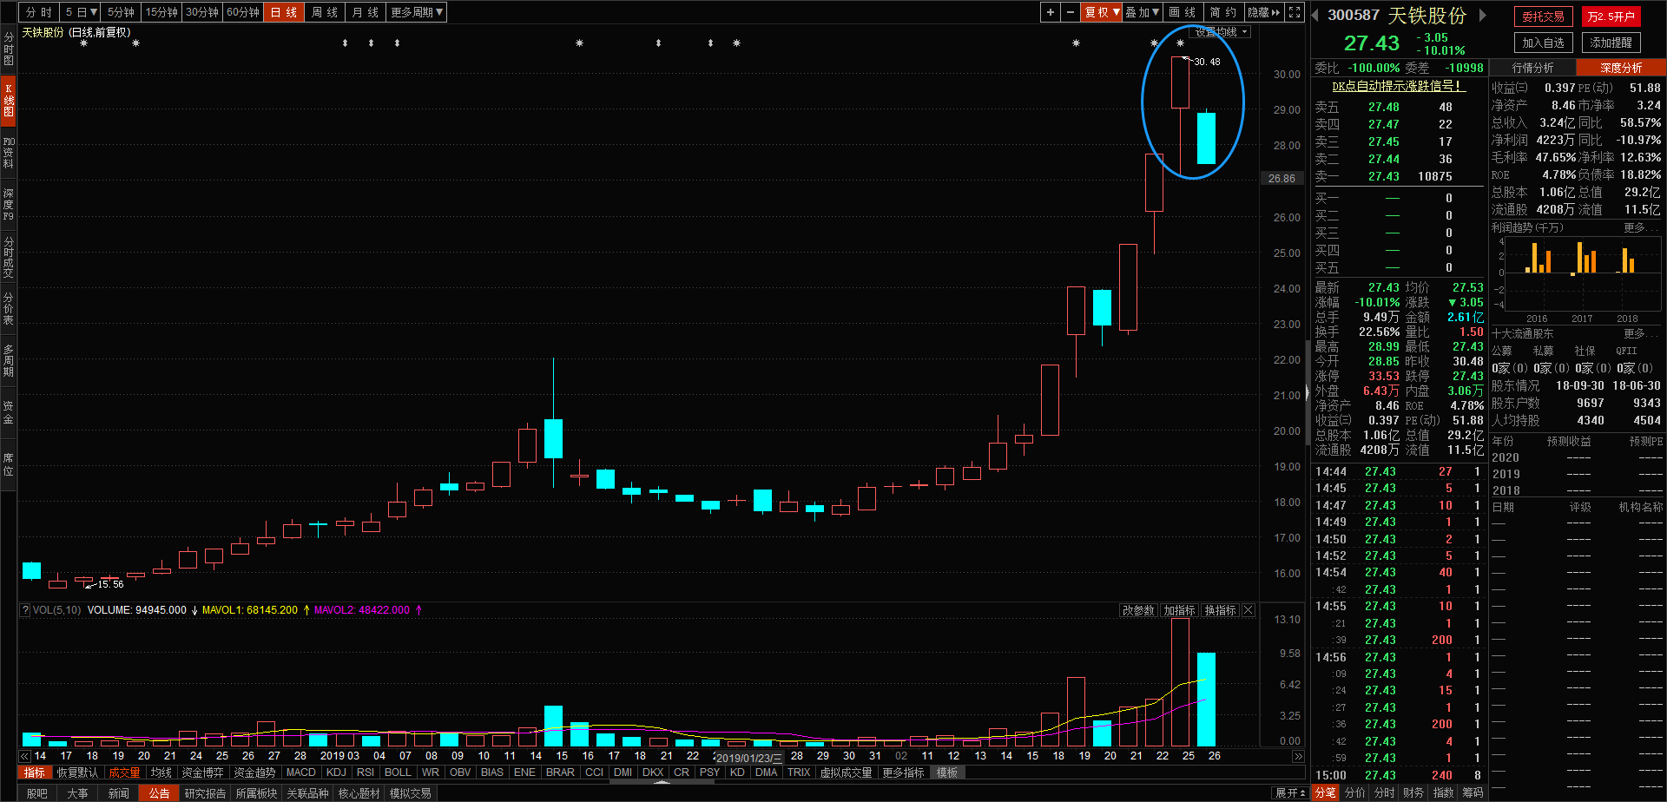Open 核心题材 core themes tab

tap(359, 793)
